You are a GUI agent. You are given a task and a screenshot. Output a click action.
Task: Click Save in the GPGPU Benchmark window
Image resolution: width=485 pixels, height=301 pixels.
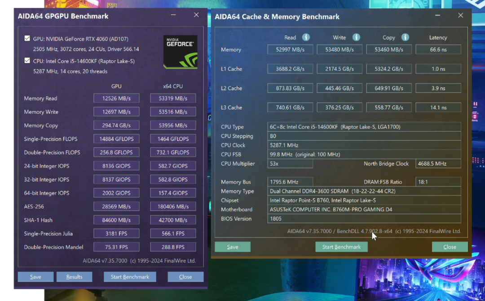[35, 277]
